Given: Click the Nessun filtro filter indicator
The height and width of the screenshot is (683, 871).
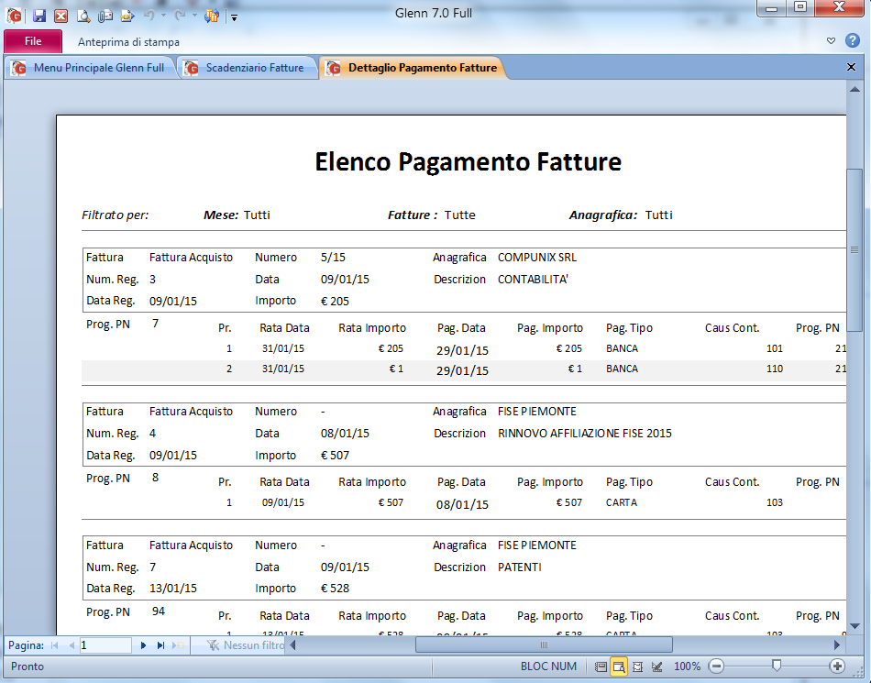Looking at the screenshot, I should click(245, 645).
